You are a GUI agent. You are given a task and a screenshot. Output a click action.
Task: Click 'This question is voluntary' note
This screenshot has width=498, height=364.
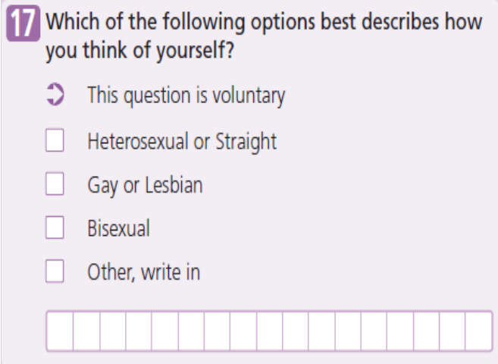(x=186, y=96)
